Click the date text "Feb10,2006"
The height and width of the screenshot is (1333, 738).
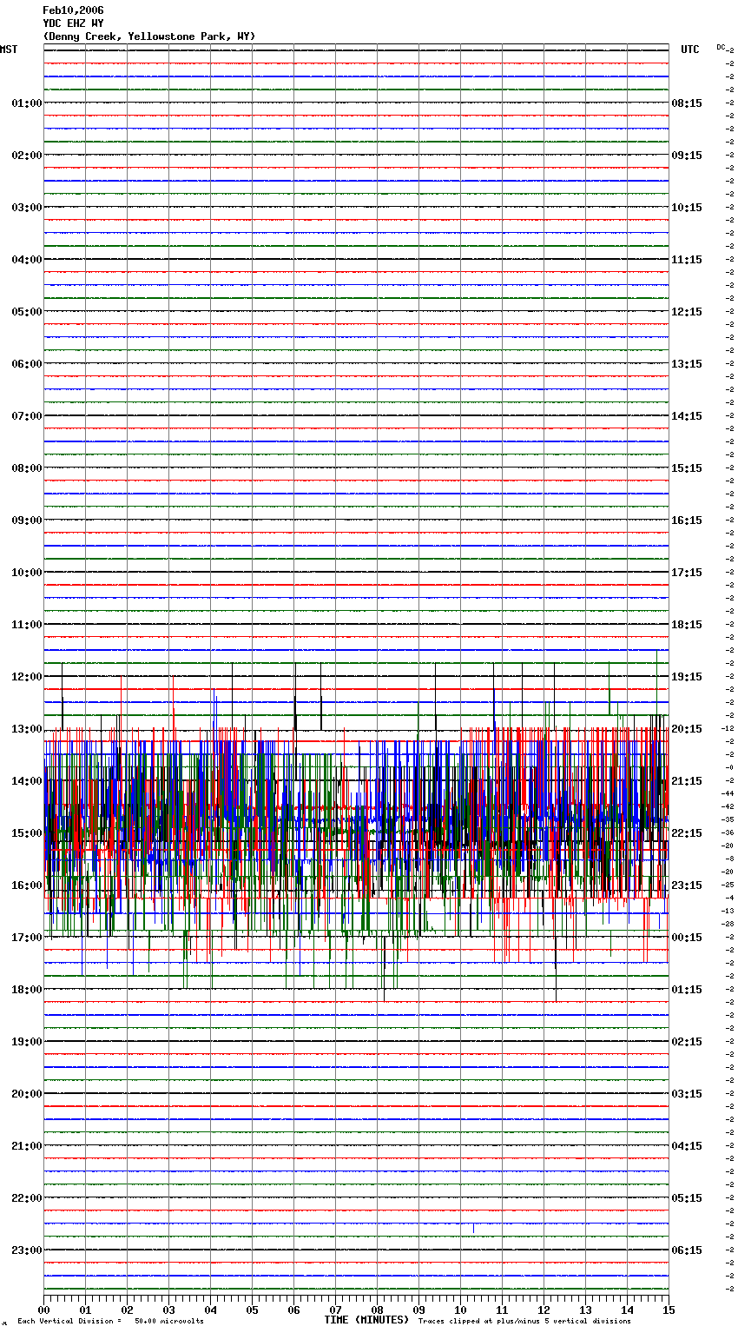pos(73,10)
